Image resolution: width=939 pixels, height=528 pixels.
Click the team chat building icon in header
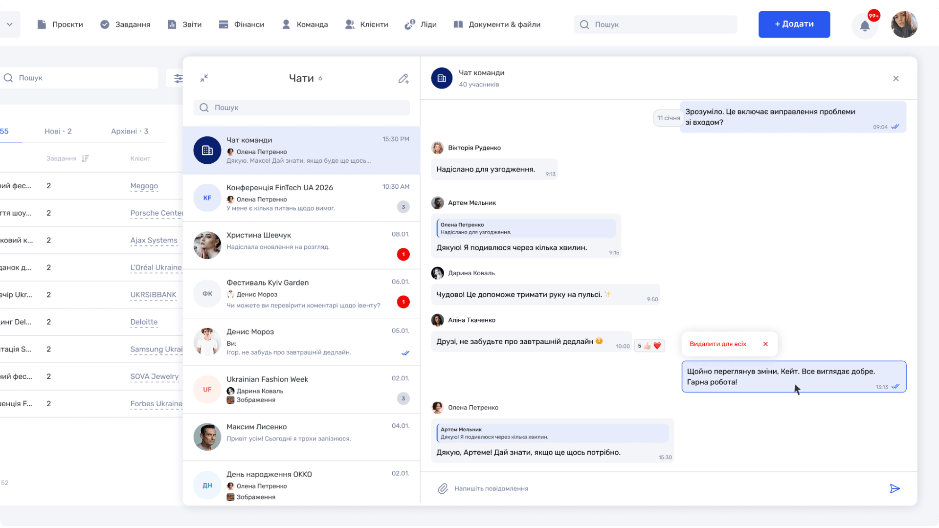442,78
